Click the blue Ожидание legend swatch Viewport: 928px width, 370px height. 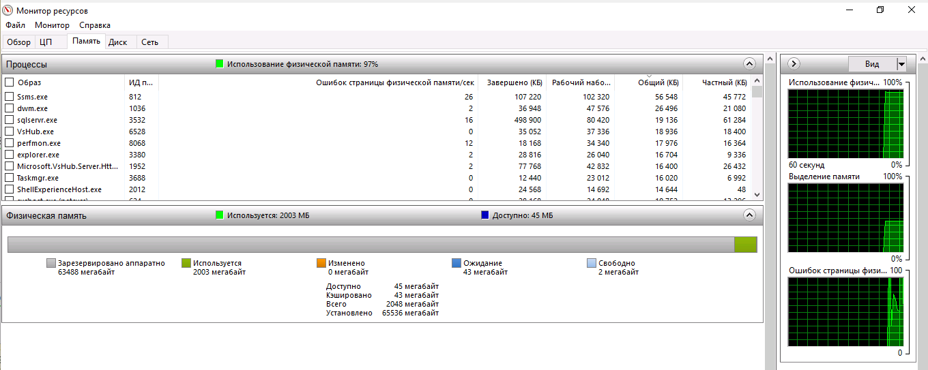point(456,263)
